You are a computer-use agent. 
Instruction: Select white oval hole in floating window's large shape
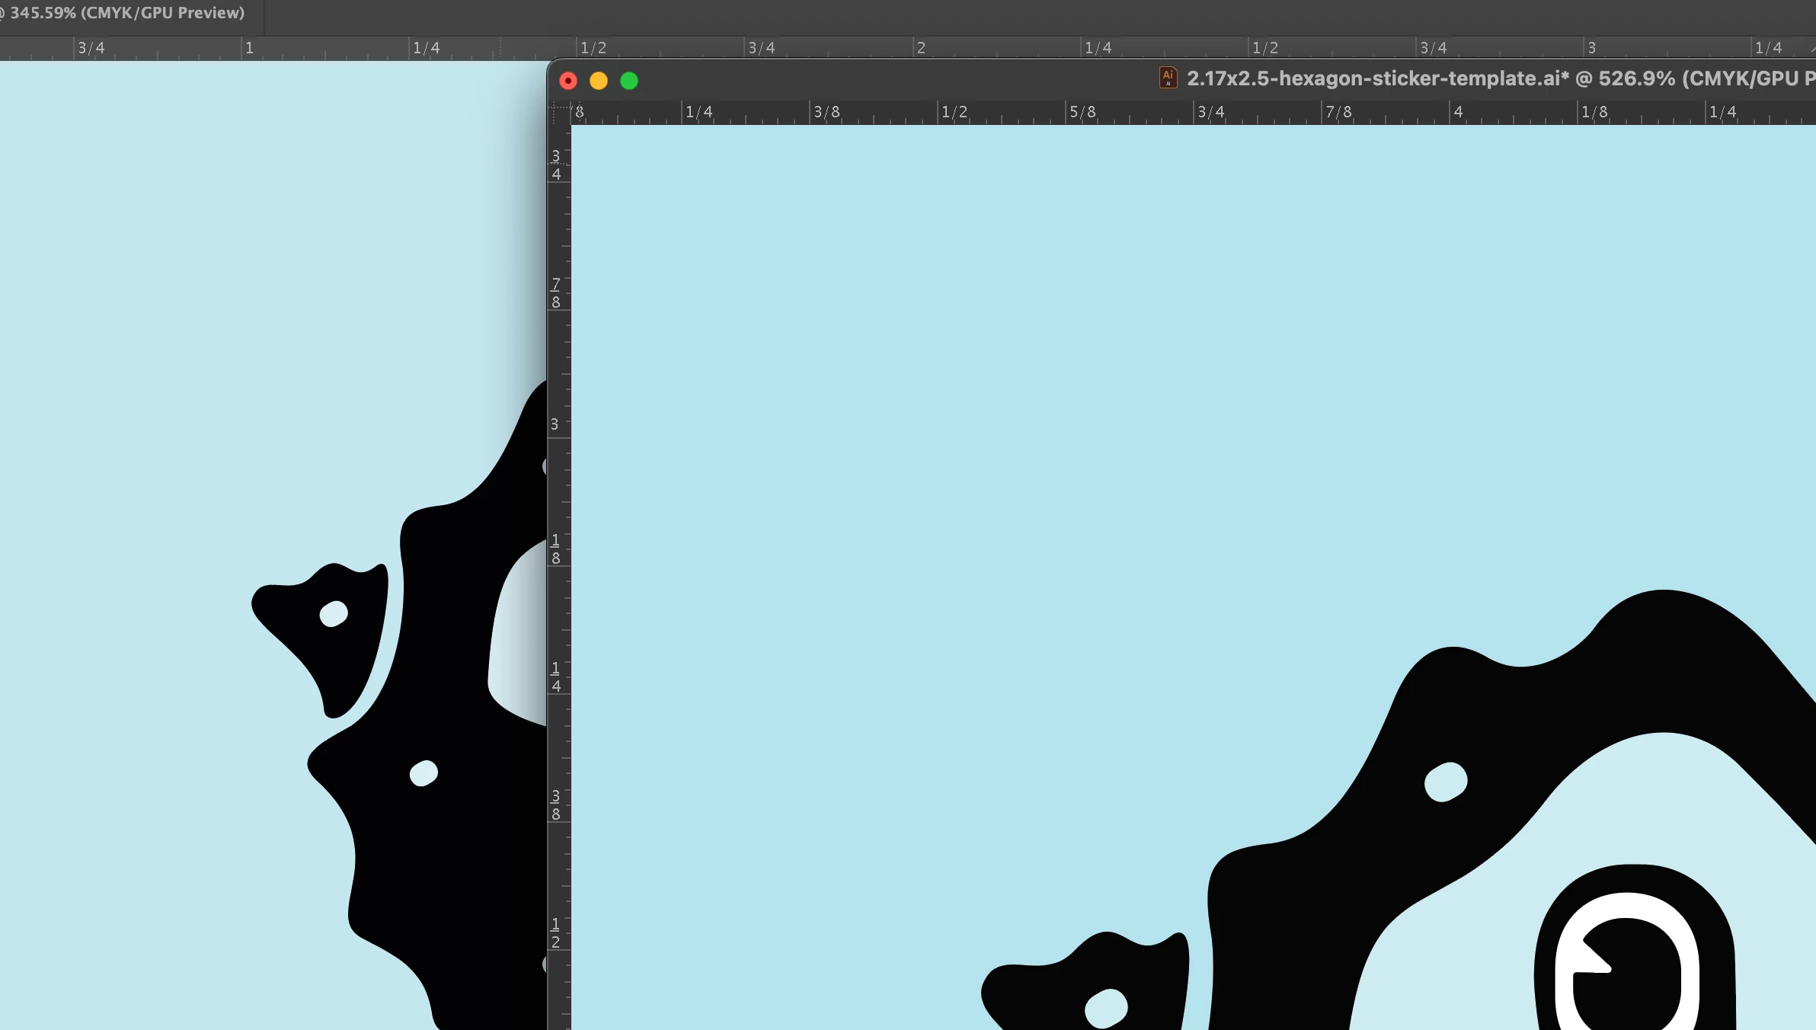tap(1445, 782)
